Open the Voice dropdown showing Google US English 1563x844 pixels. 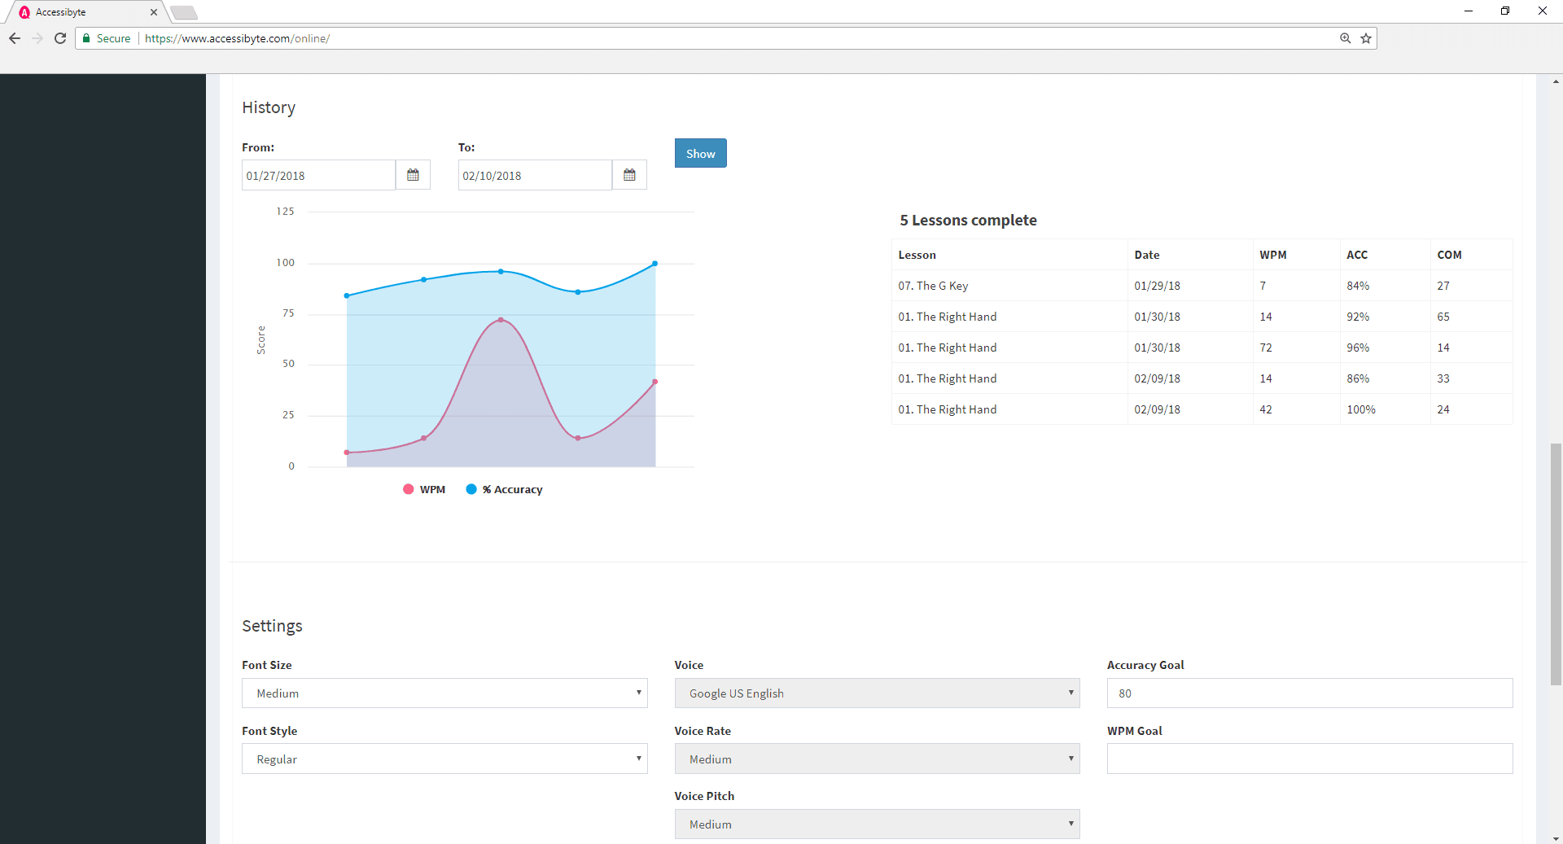point(877,693)
